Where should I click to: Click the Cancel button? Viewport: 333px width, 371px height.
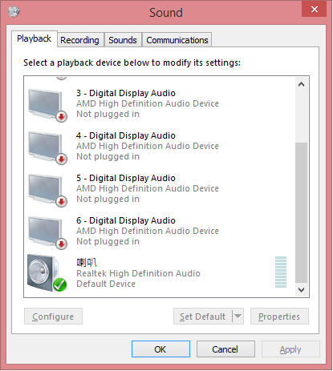click(x=225, y=349)
